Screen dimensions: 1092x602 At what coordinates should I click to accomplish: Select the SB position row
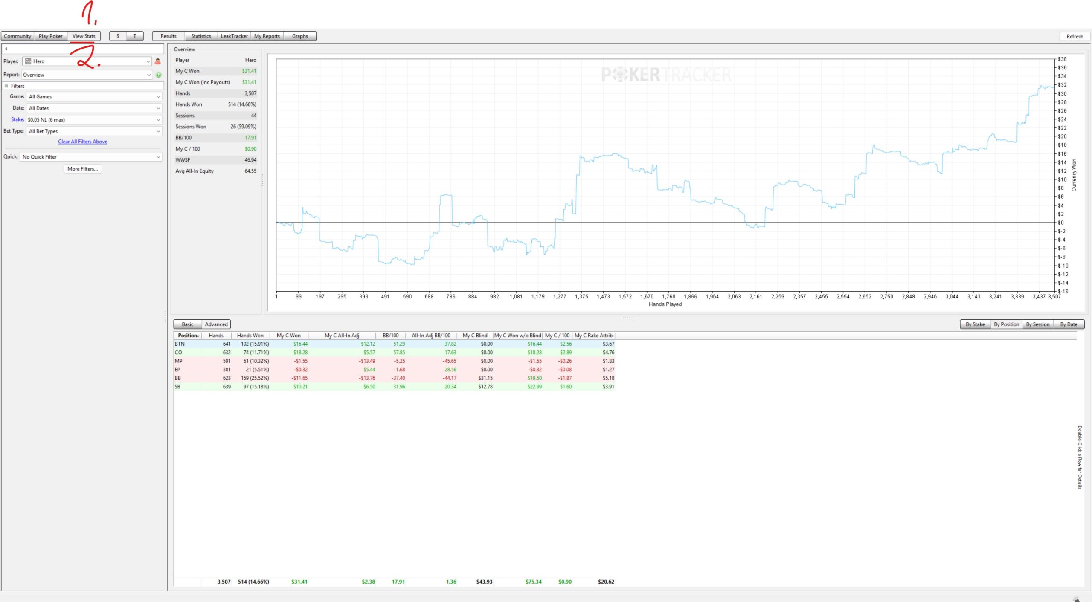pyautogui.click(x=395, y=387)
